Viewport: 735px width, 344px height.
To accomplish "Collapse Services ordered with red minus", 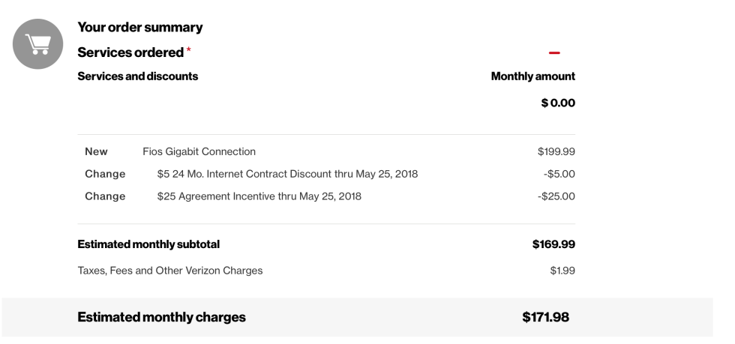I will click(x=554, y=53).
